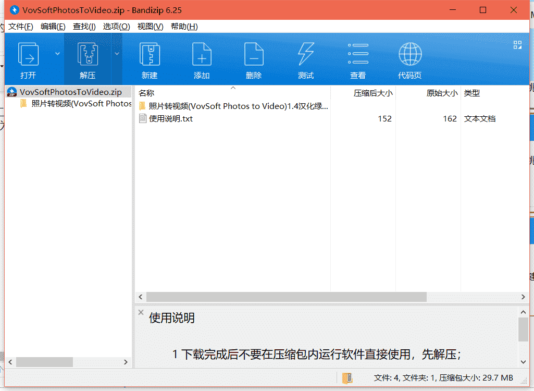Minimize the Bandizip window
534x391 pixels.
[x=453, y=10]
